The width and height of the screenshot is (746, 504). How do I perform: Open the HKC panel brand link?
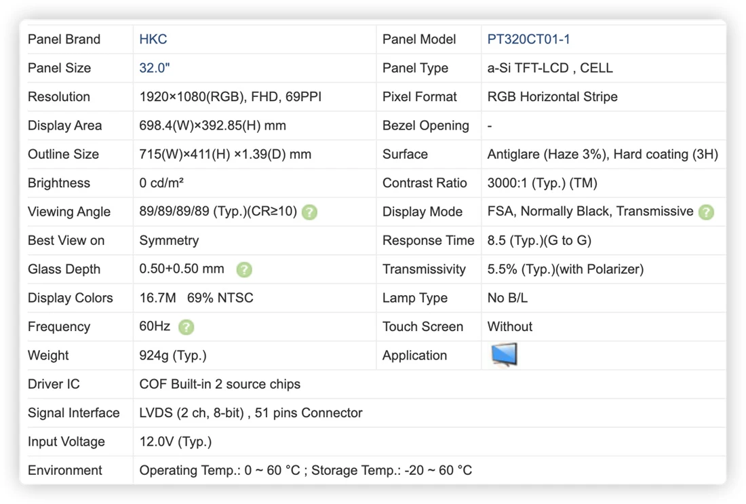(153, 39)
